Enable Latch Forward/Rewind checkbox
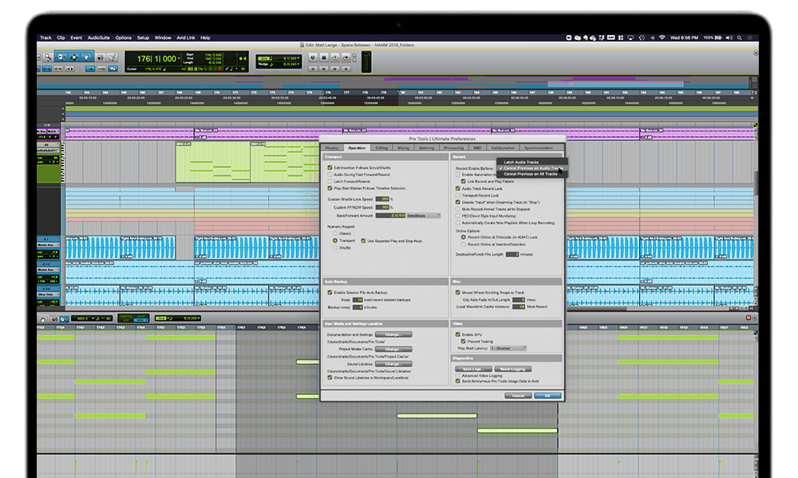The height and width of the screenshot is (478, 798). tap(330, 182)
